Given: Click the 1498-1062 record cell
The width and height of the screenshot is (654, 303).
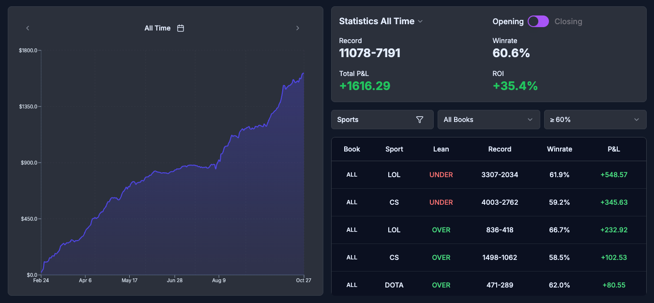Looking at the screenshot, I should click(x=500, y=258).
